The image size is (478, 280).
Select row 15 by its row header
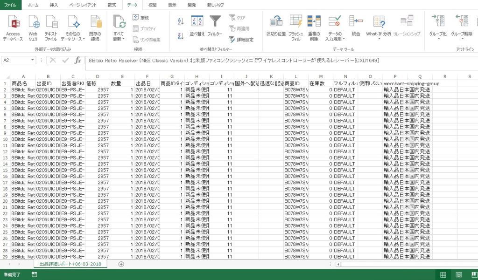click(x=5, y=170)
